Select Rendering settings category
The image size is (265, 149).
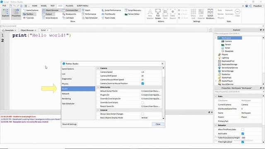(78, 99)
